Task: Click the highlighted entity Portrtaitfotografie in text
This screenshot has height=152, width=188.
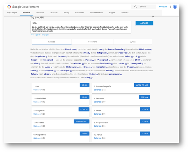Action: [116, 49]
